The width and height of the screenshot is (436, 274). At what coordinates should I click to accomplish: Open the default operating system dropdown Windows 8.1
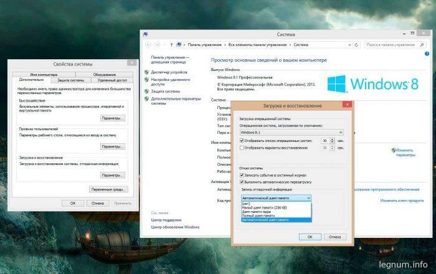click(x=291, y=132)
